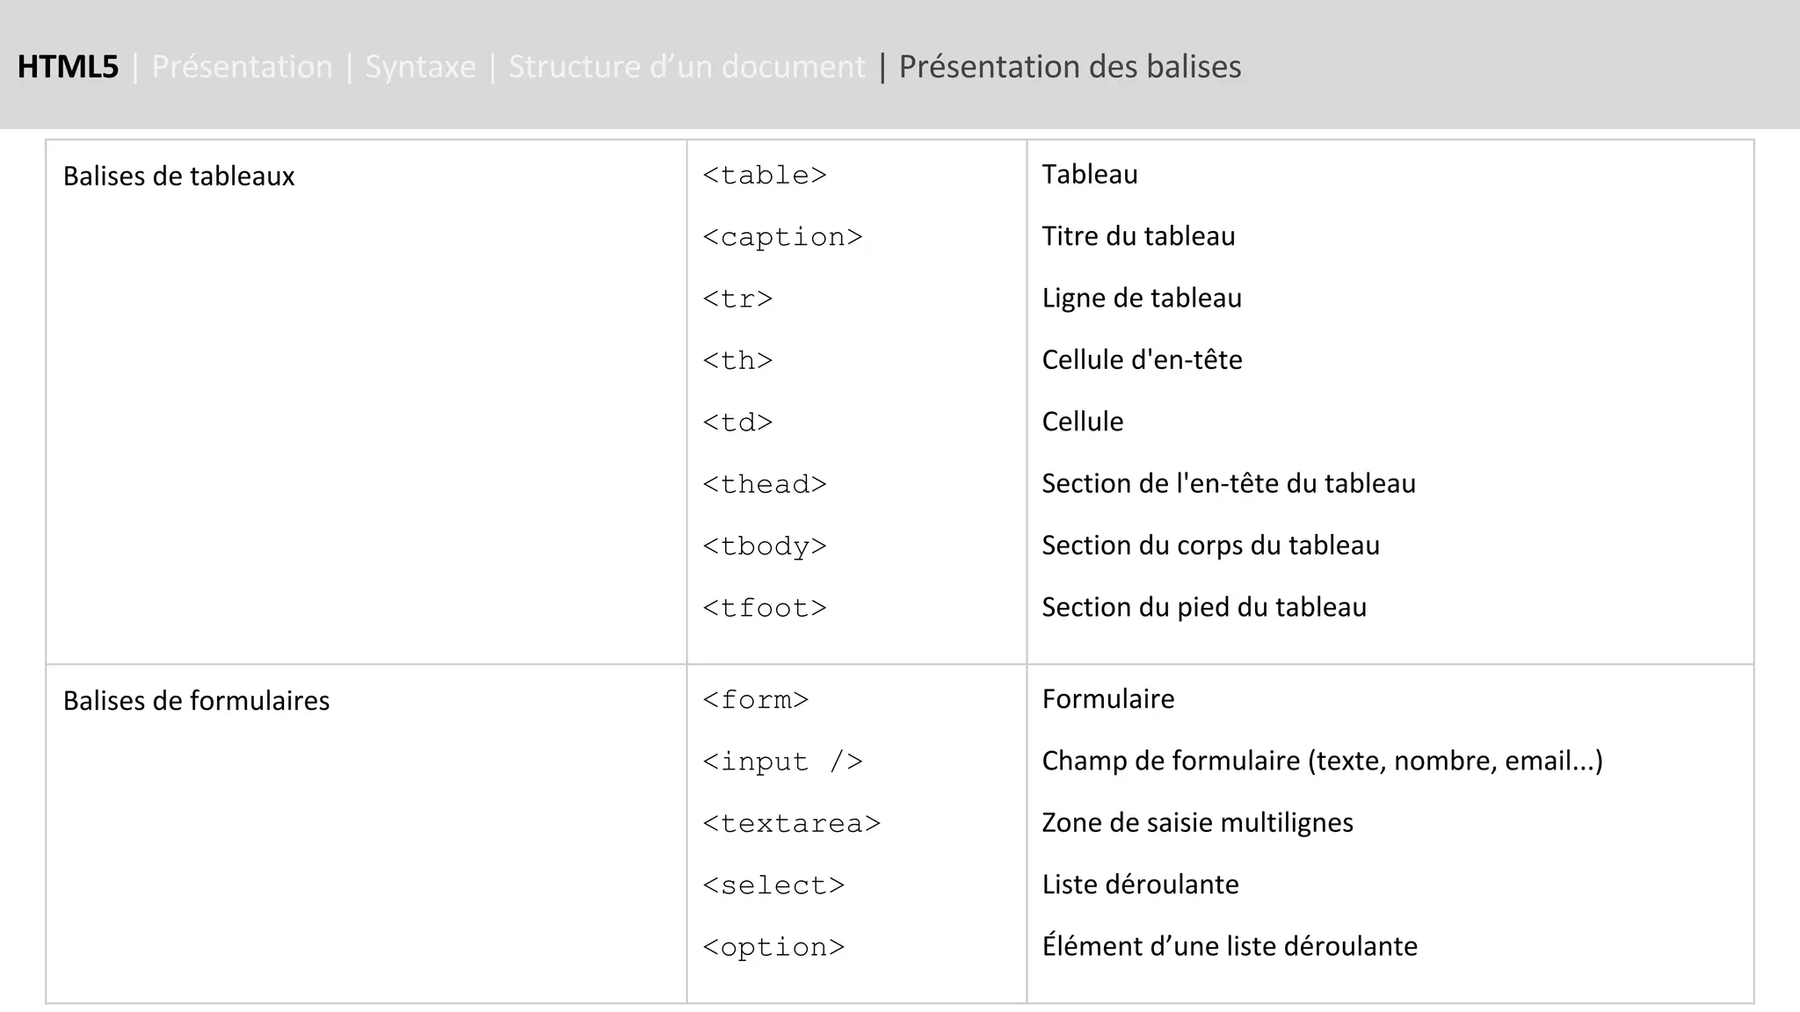The height and width of the screenshot is (1012, 1800).
Task: Select the <tfoot> tag entry
Action: pos(765,608)
